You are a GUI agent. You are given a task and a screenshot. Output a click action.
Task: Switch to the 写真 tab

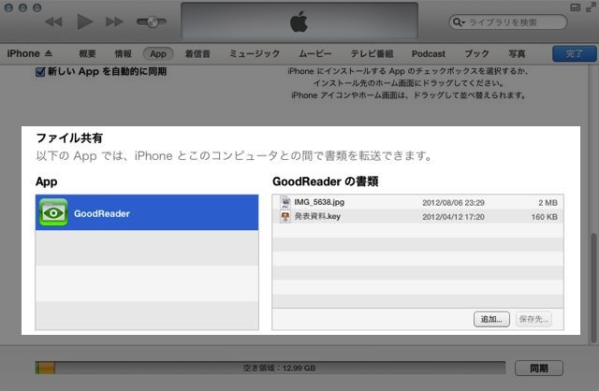517,54
